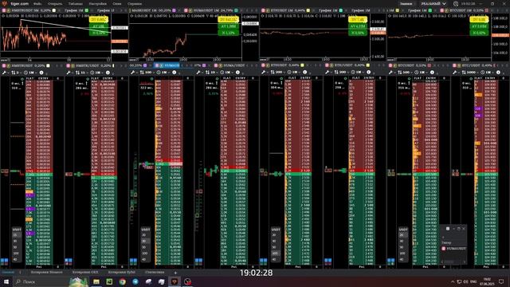Click info icon in ETH/USDT order book toolbar

pos(368,73)
